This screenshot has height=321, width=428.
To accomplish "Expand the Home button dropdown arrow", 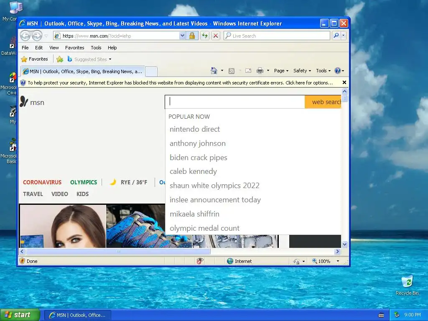I will point(222,71).
